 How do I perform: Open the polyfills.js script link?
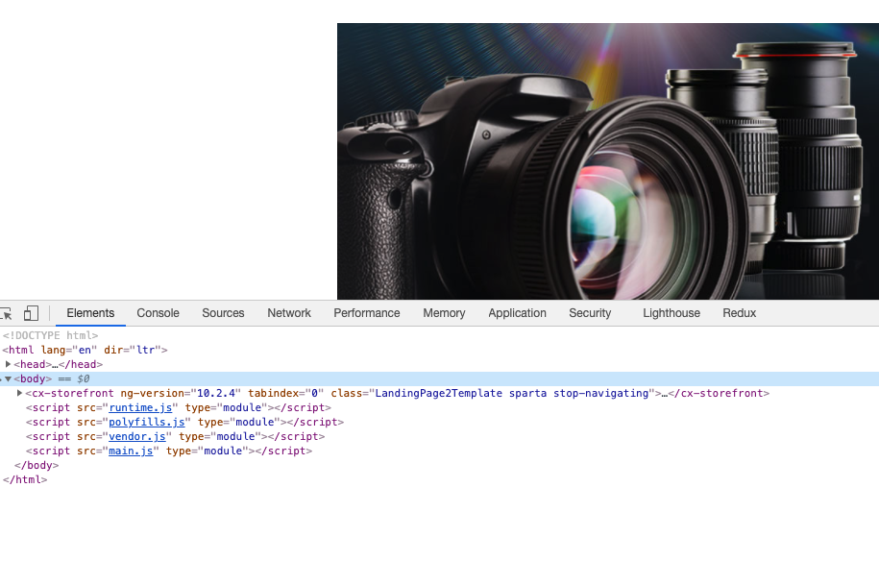pos(146,422)
